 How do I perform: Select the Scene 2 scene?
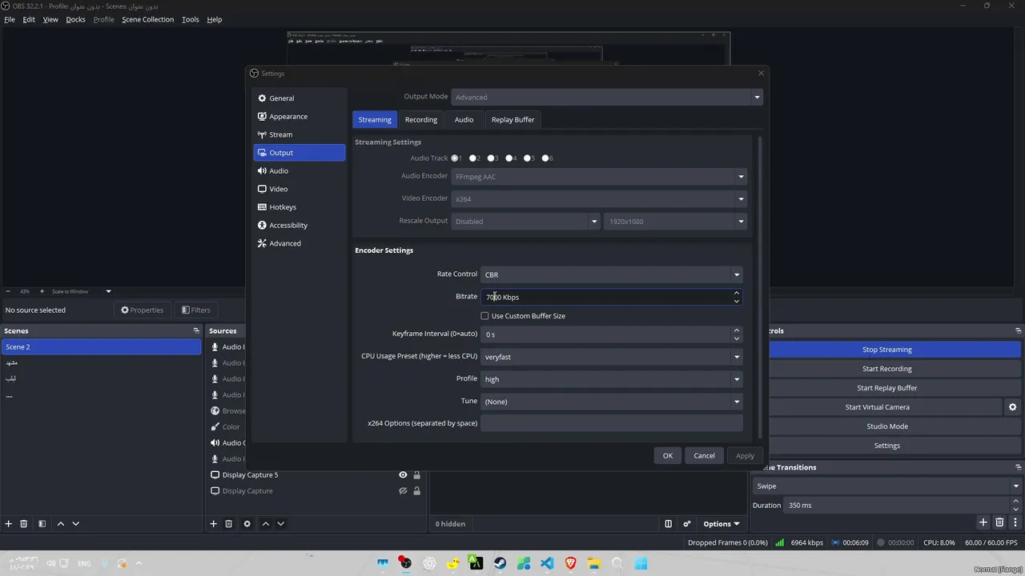[x=101, y=347]
